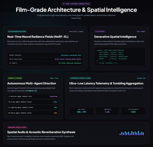Click the Spatial Audio & Acoustic Reverberation Synthesis heading

(41, 132)
